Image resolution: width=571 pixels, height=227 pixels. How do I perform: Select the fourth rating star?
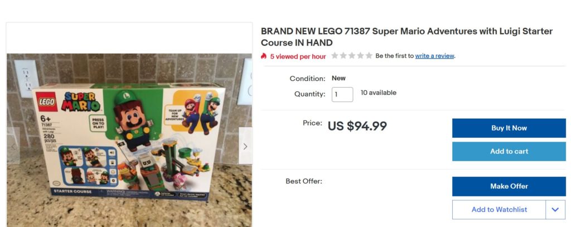tap(360, 56)
